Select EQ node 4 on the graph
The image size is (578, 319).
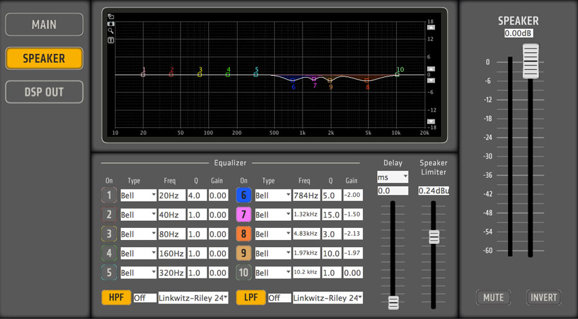click(228, 75)
